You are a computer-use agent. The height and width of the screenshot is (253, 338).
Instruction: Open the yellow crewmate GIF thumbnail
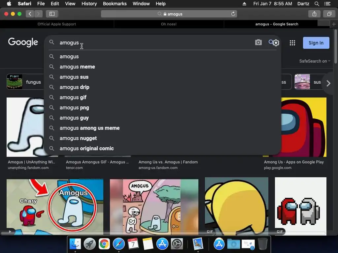coord(236,206)
